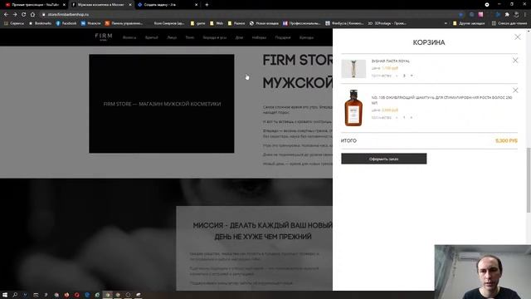Open the Bookmarks bookmark bar item

click(x=40, y=23)
